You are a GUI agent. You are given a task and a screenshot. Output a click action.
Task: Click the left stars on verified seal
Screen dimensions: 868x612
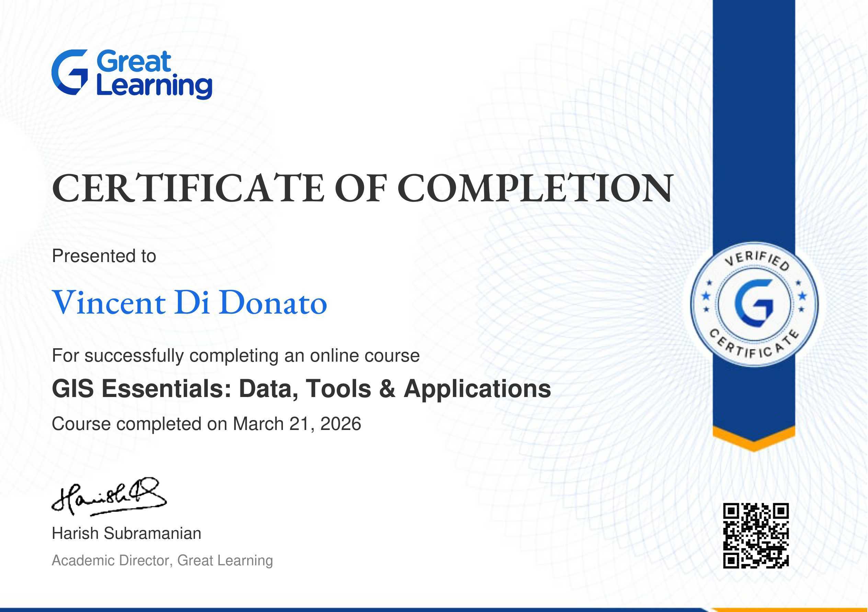(706, 296)
